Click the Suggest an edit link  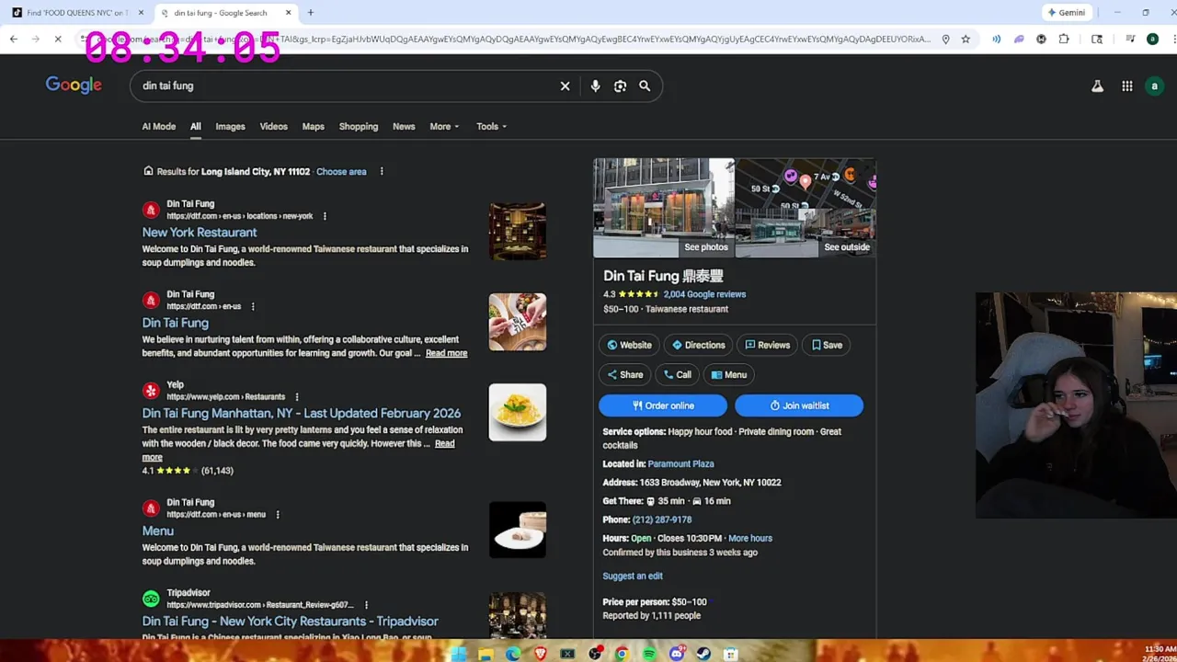click(x=633, y=576)
